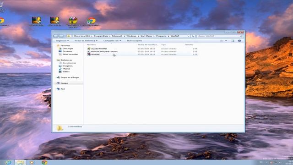Click Windows in the address breadcrumb

coord(131,36)
